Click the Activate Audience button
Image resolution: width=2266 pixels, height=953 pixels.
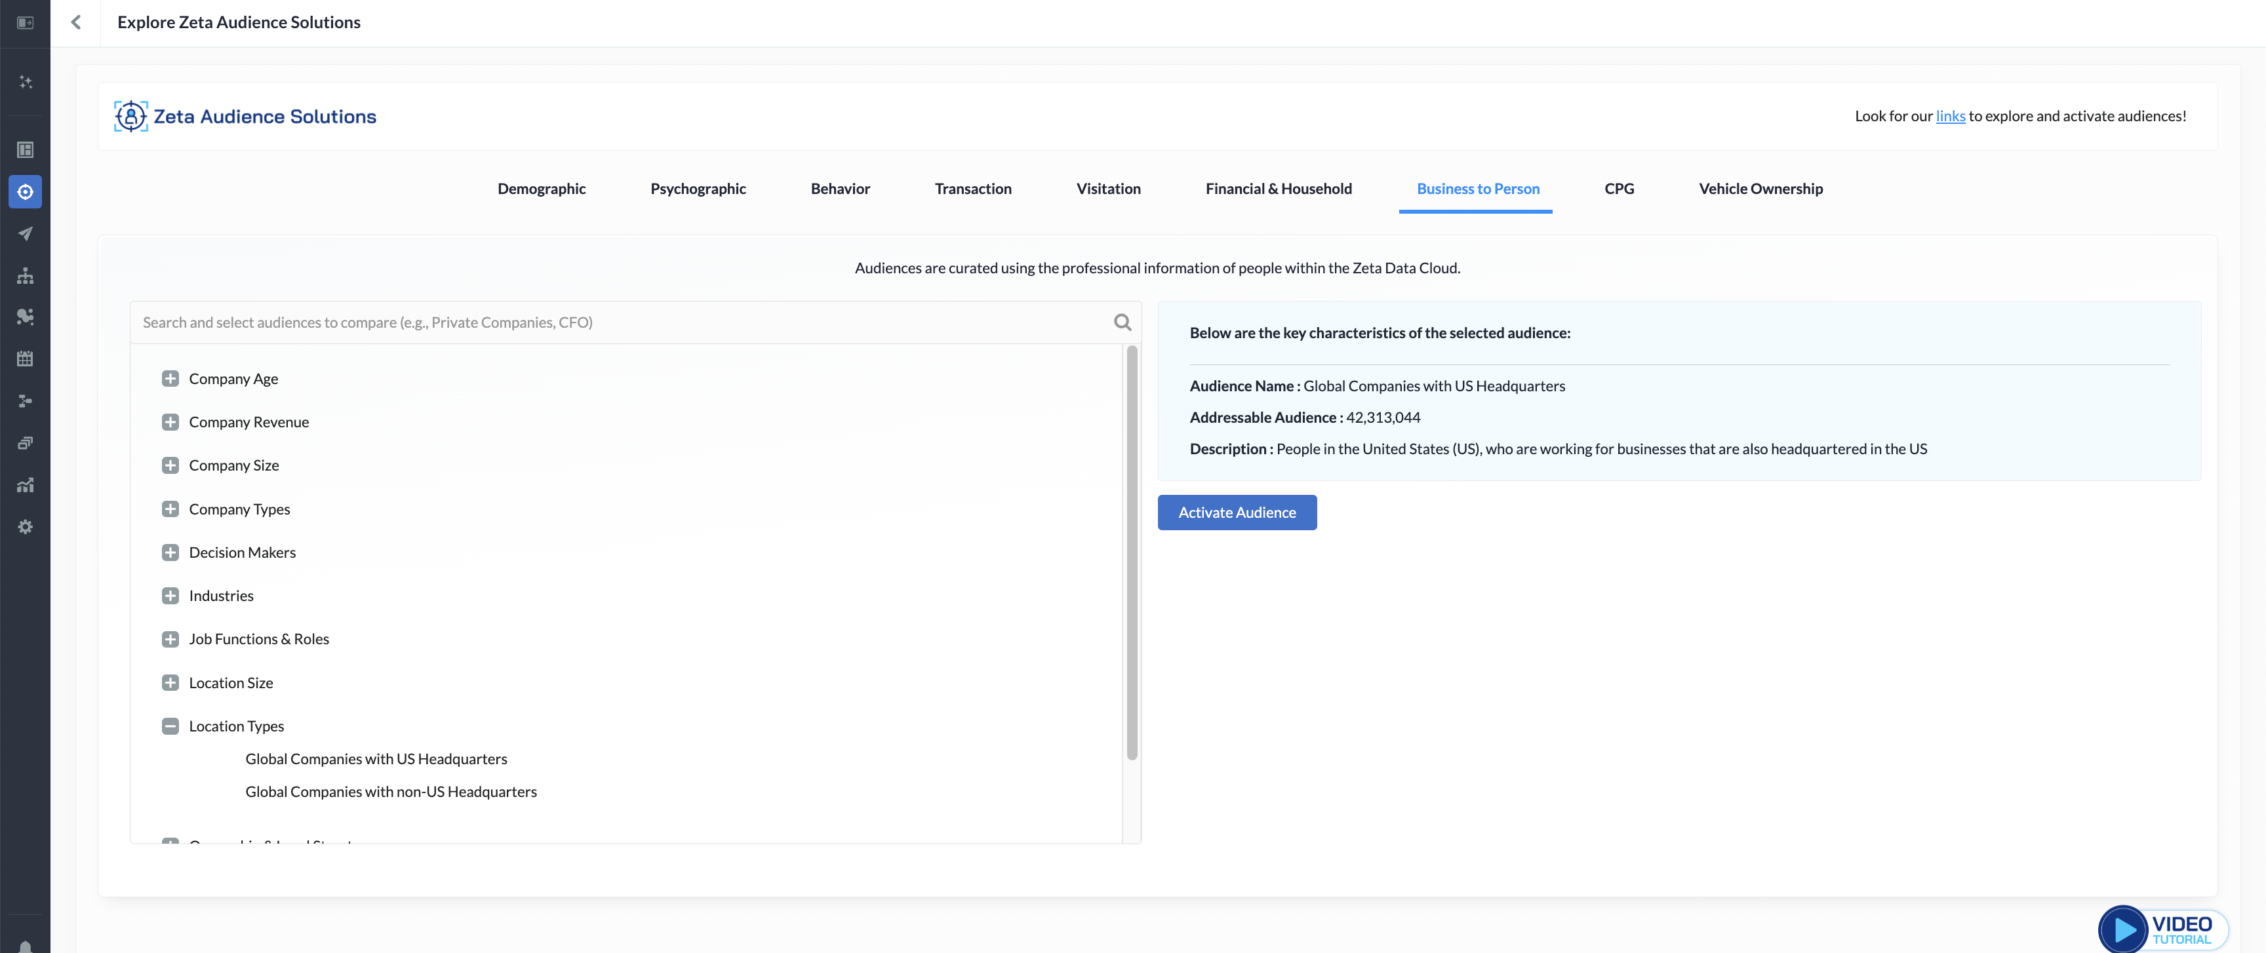point(1236,513)
